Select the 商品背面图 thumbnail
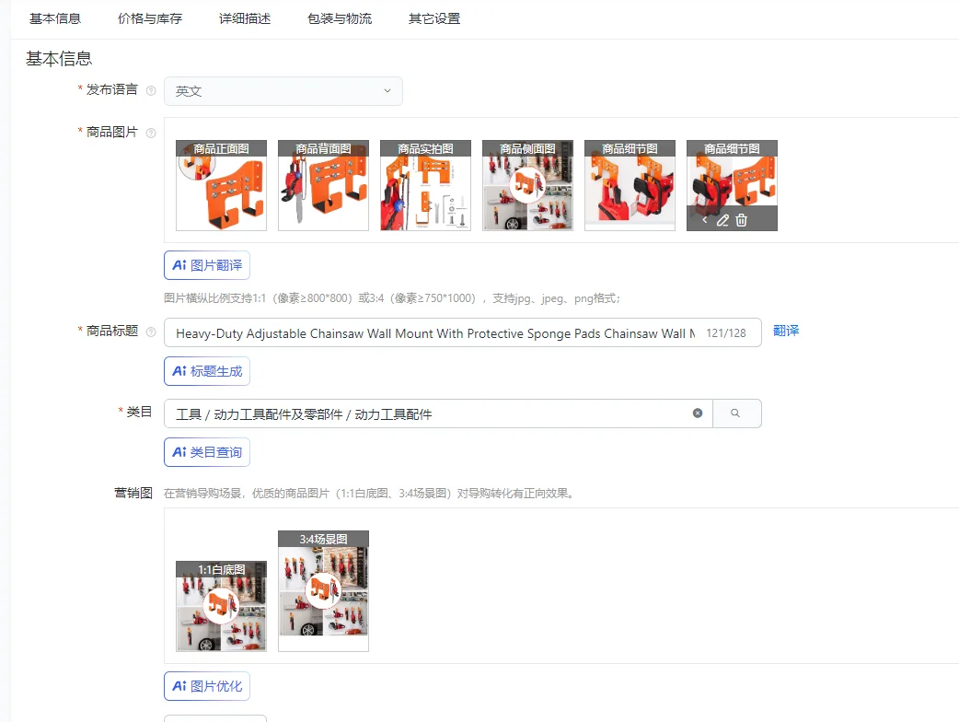This screenshot has height=722, width=959. click(x=324, y=185)
